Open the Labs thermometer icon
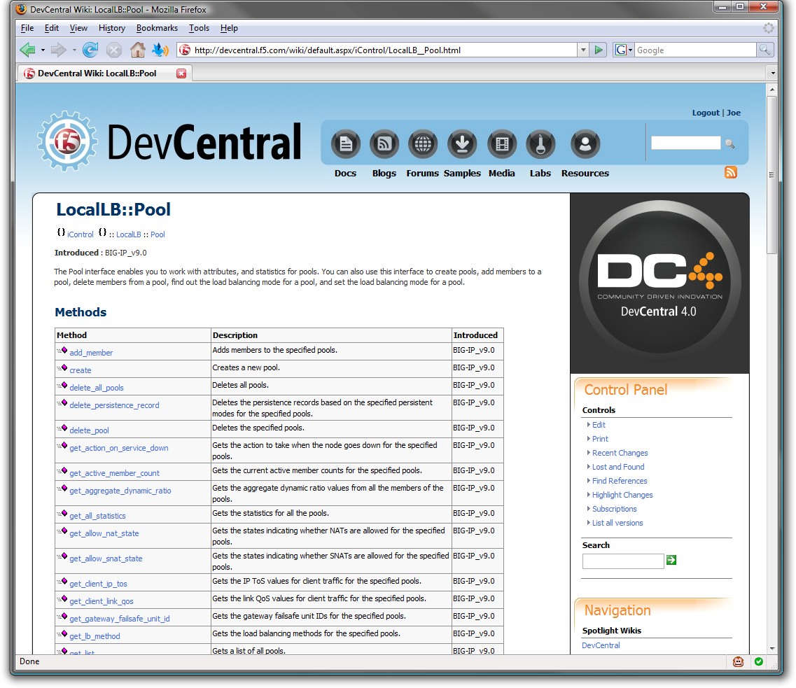The image size is (796, 688). click(540, 144)
